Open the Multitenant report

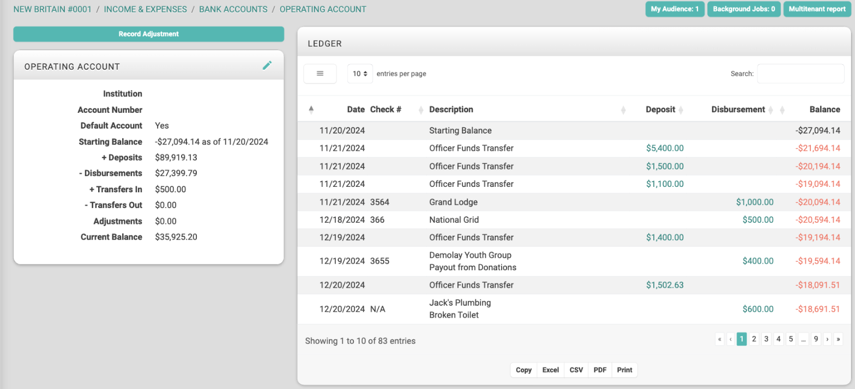tap(817, 9)
